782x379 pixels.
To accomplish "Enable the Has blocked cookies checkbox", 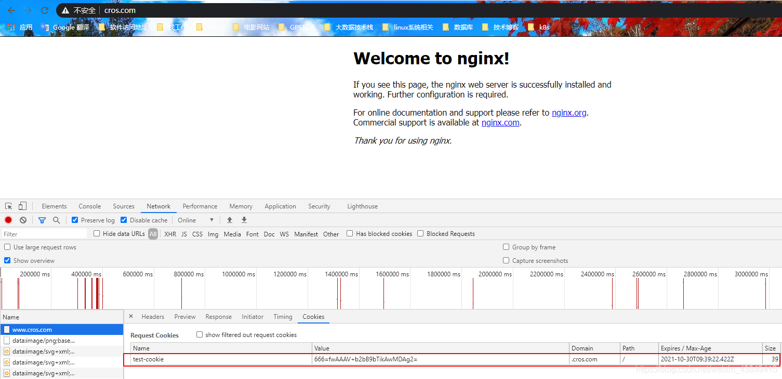I will [x=350, y=233].
